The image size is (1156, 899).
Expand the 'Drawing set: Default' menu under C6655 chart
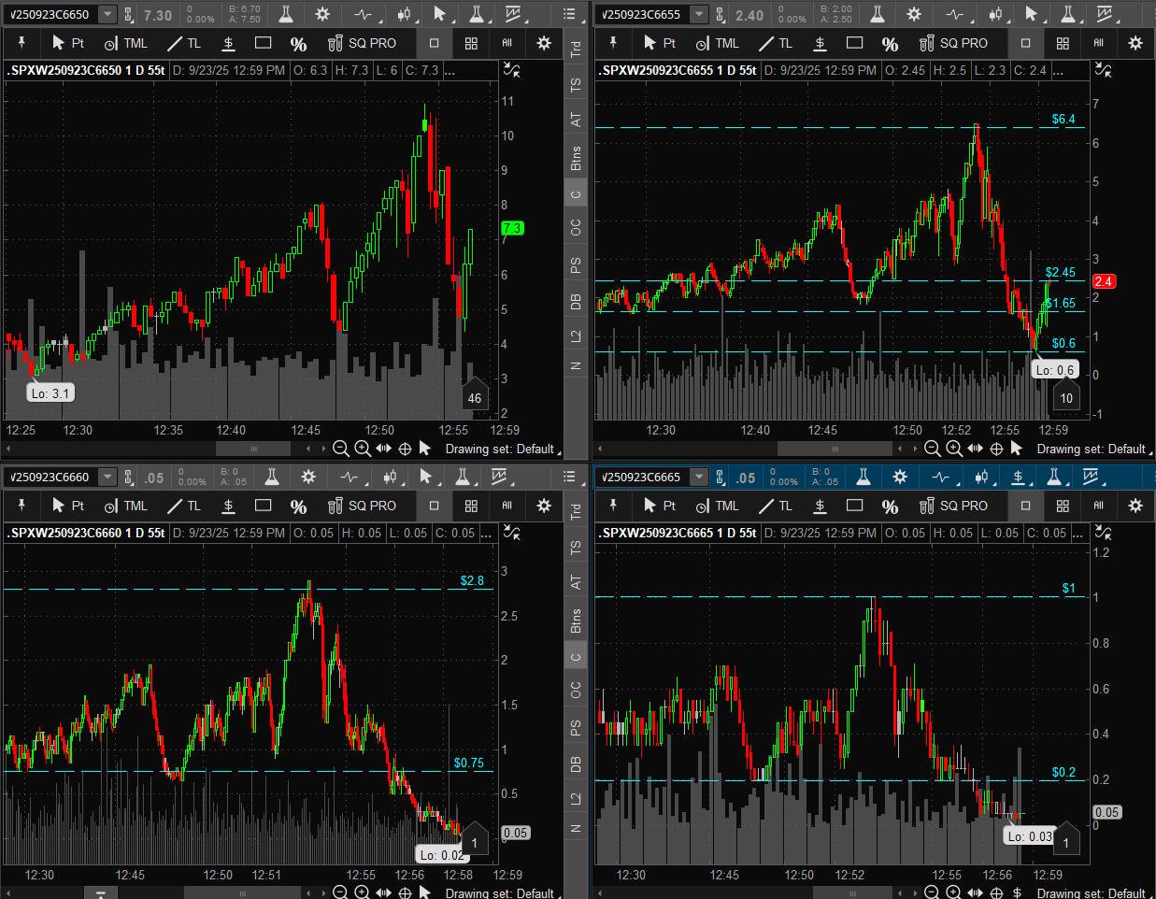click(1091, 449)
